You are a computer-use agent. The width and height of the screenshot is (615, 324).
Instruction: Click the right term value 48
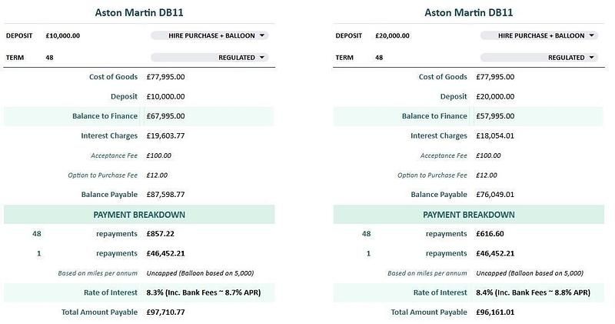click(379, 57)
